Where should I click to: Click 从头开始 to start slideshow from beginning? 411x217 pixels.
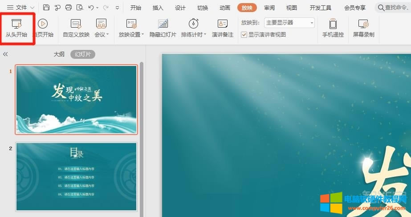coord(16,28)
